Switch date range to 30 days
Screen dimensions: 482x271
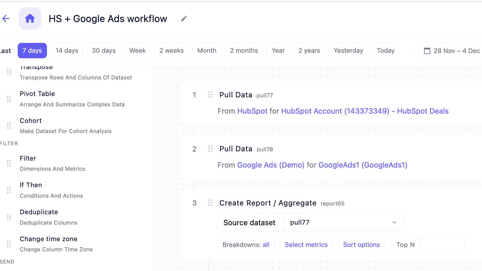104,51
